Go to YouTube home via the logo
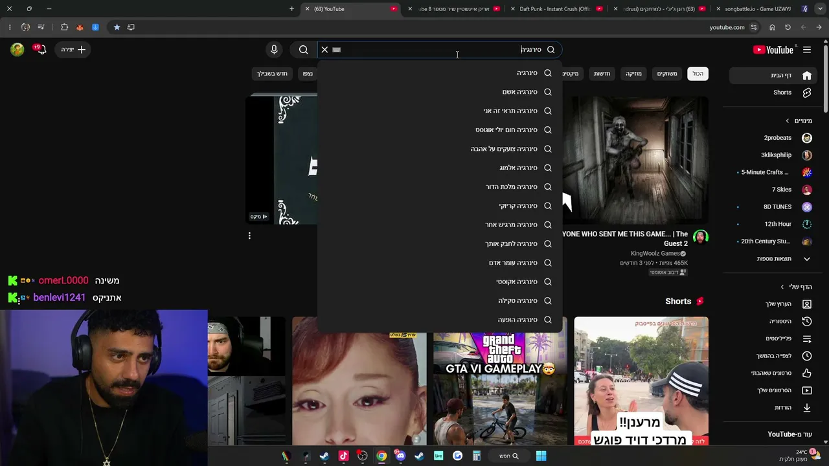829x466 pixels. 773,50
